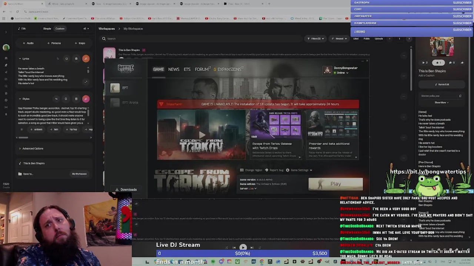
Task: Open the Server Live dropdown
Action: pos(253,189)
